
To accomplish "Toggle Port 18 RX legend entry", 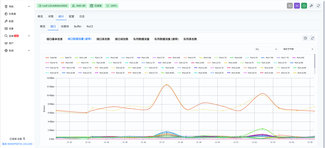I will pyautogui.click(x=101, y=68).
